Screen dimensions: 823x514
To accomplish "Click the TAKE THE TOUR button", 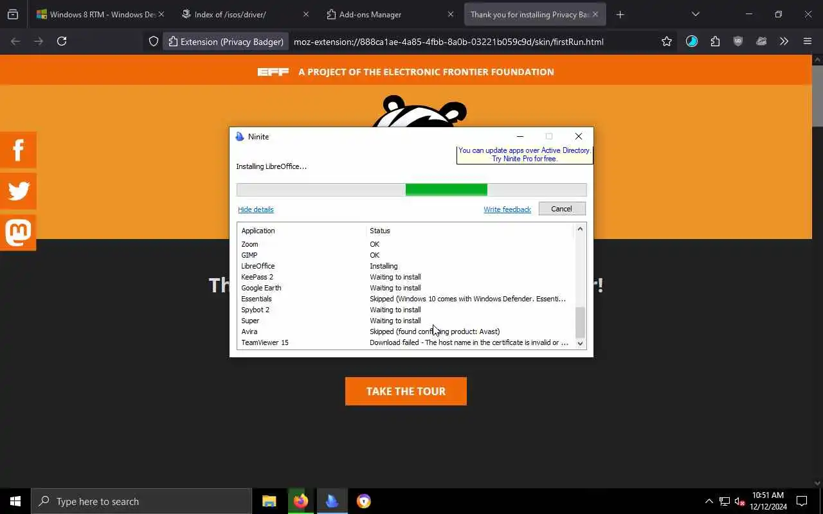I will click(x=406, y=391).
